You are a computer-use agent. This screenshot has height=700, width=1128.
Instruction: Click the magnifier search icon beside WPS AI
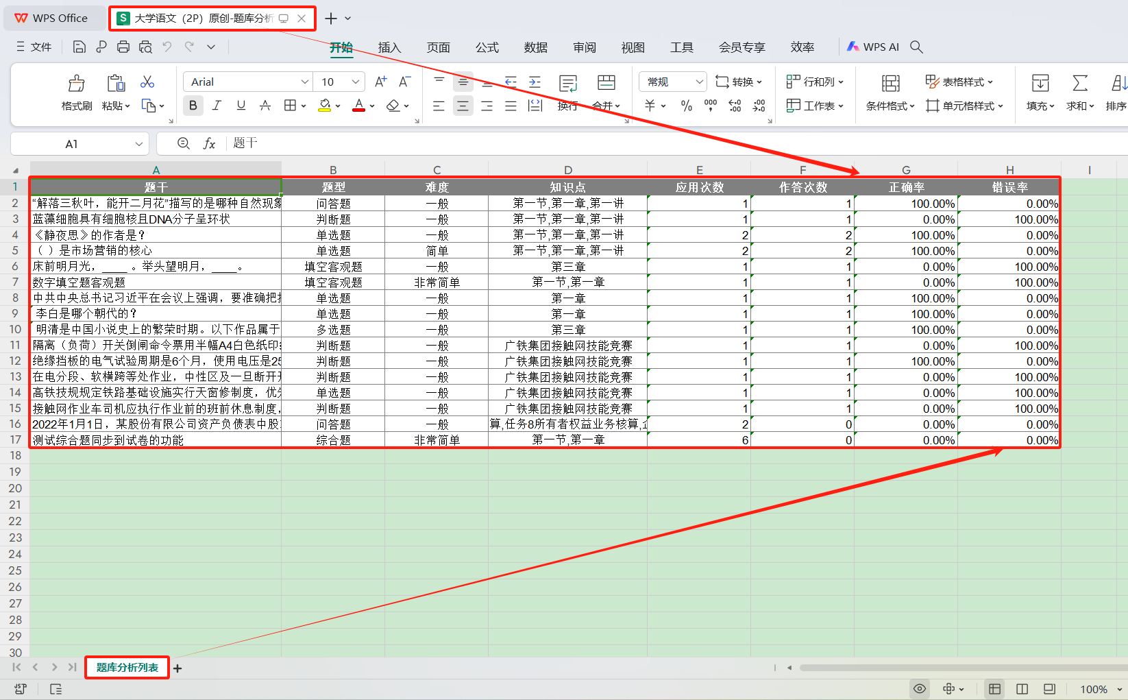tap(916, 47)
